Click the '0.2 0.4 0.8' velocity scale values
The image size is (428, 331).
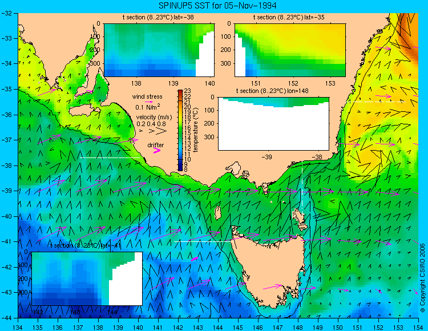click(151, 124)
